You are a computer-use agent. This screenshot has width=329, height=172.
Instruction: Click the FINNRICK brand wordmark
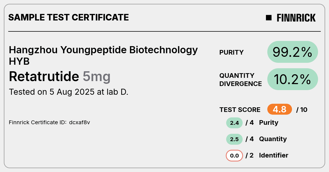pyautogui.click(x=296, y=18)
